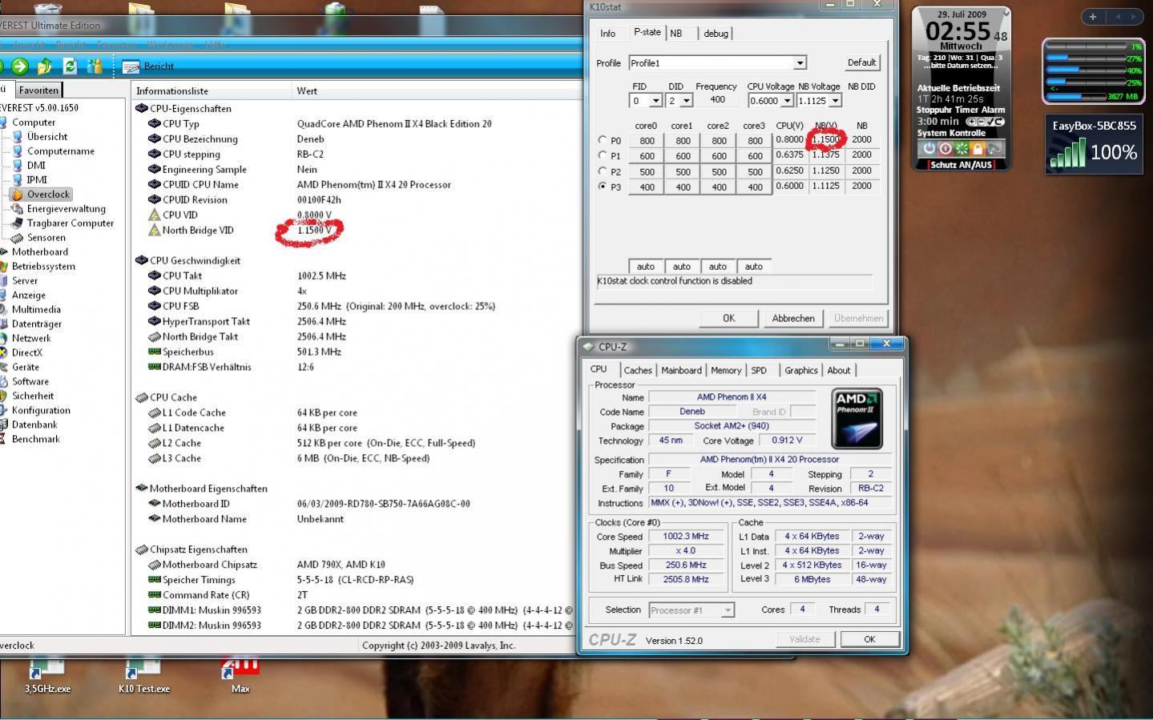Click the lock icon in System Kontrolle gadget
1153x720 pixels.
[x=978, y=148]
